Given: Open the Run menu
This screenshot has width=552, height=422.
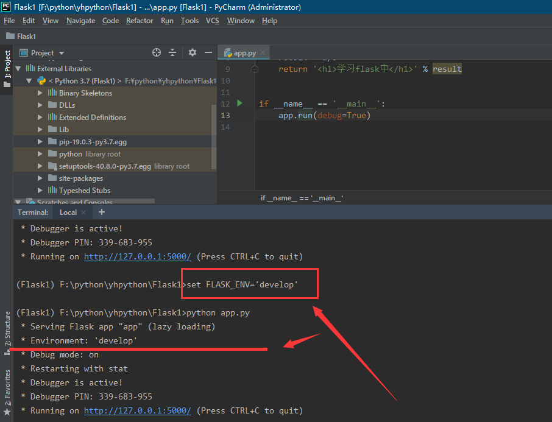Looking at the screenshot, I should point(166,20).
